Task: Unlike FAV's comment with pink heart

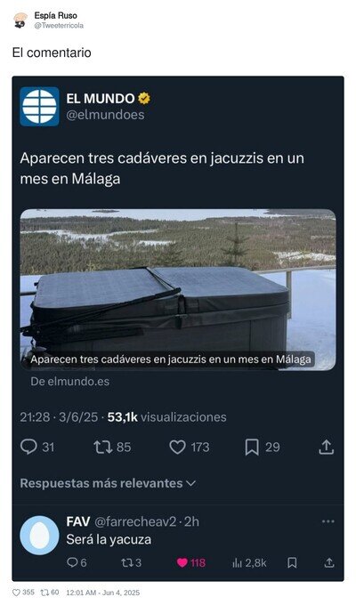Action: (191, 563)
